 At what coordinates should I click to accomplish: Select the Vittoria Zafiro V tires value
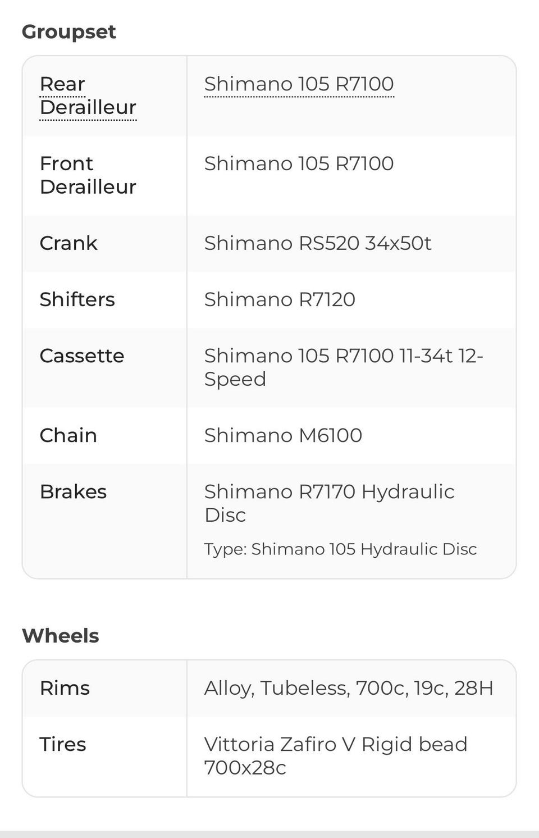click(x=336, y=756)
